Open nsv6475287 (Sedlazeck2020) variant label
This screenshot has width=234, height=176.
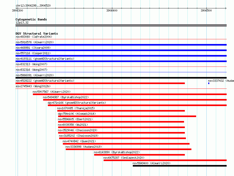[124, 158]
